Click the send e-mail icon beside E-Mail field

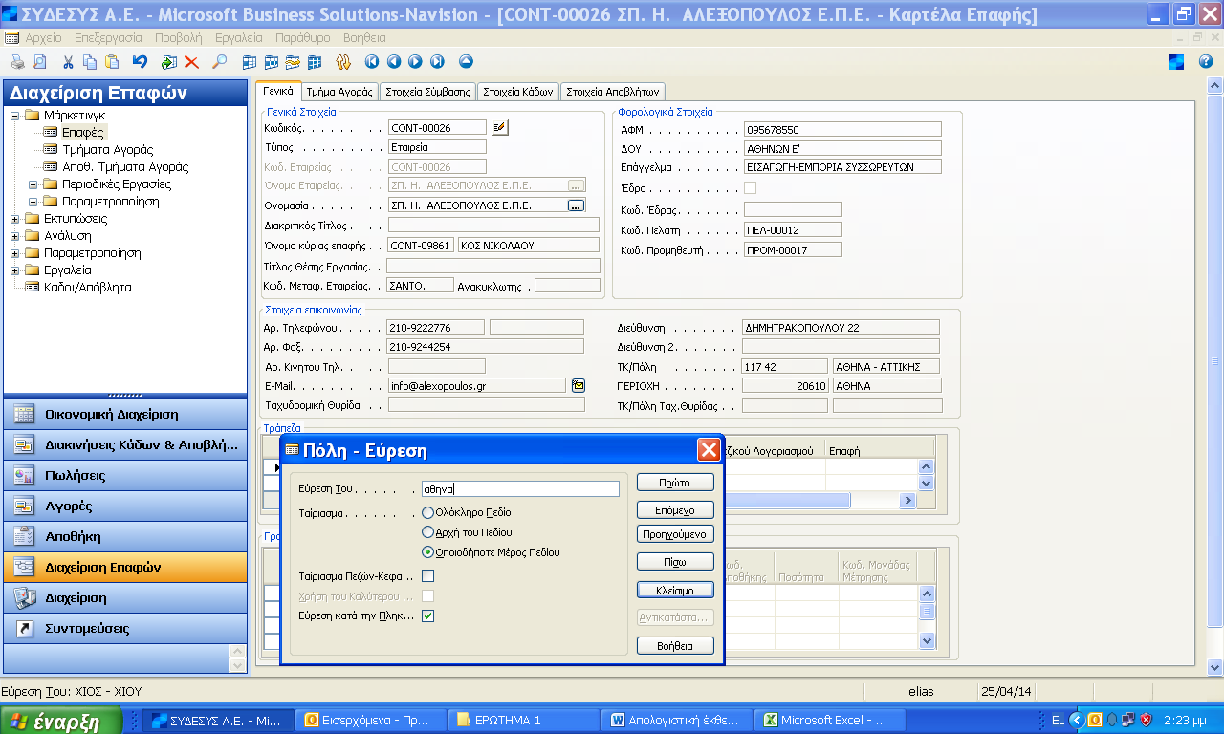[579, 385]
